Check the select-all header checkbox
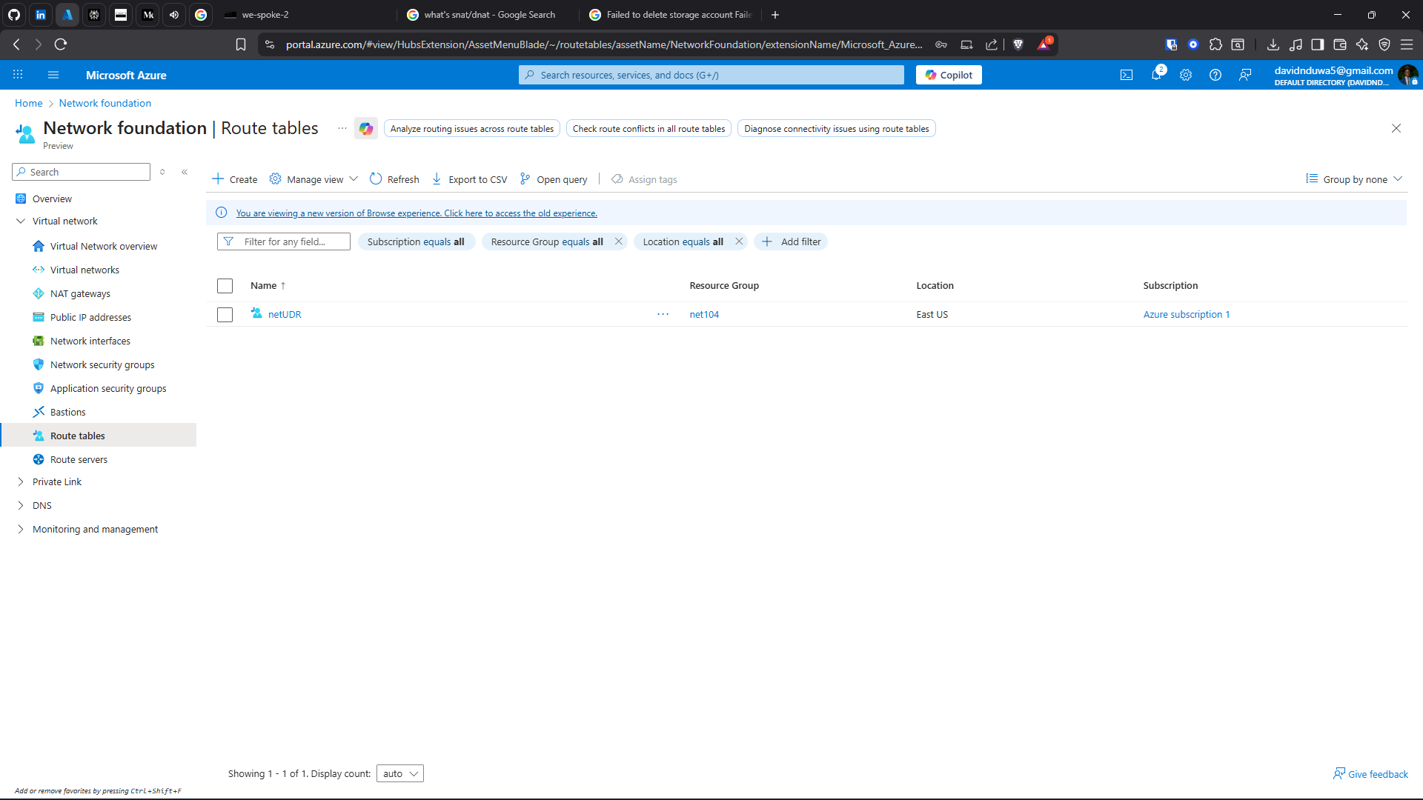 click(x=225, y=286)
